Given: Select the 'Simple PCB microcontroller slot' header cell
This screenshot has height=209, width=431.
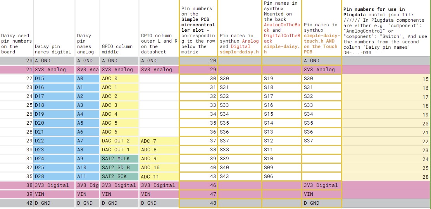Looking at the screenshot, I should pyautogui.click(x=198, y=28).
